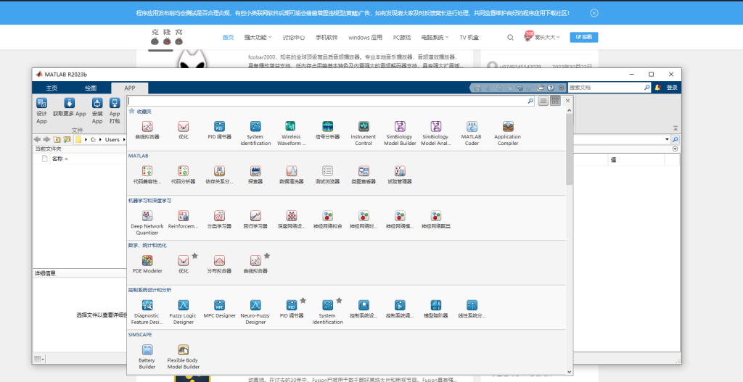Image resolution: width=743 pixels, height=382 pixels.
Task: Open 优化 app in the 收藏夹 section
Action: pos(184,130)
